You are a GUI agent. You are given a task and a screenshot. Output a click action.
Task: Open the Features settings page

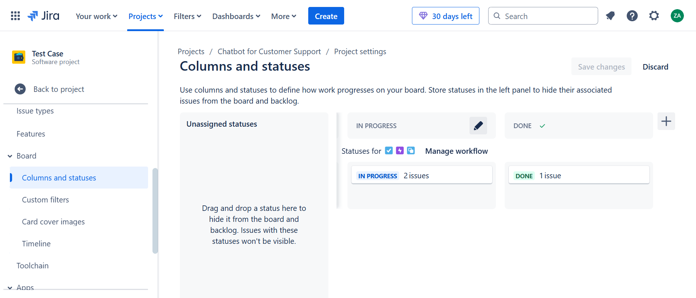click(x=31, y=134)
